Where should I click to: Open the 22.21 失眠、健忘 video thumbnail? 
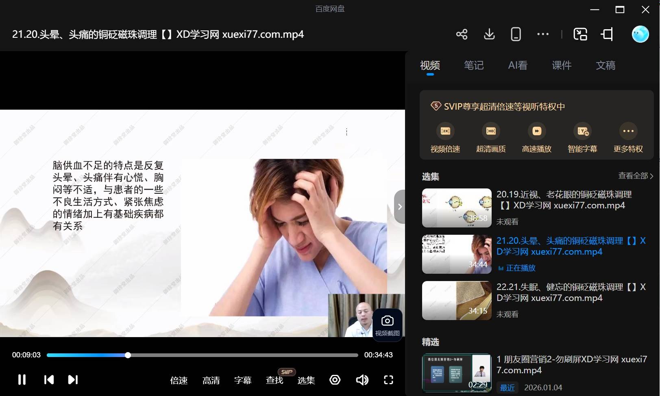457,301
